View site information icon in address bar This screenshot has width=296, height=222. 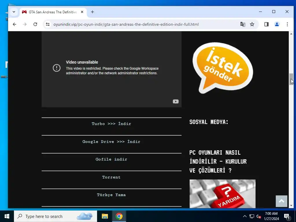pyautogui.click(x=48, y=24)
